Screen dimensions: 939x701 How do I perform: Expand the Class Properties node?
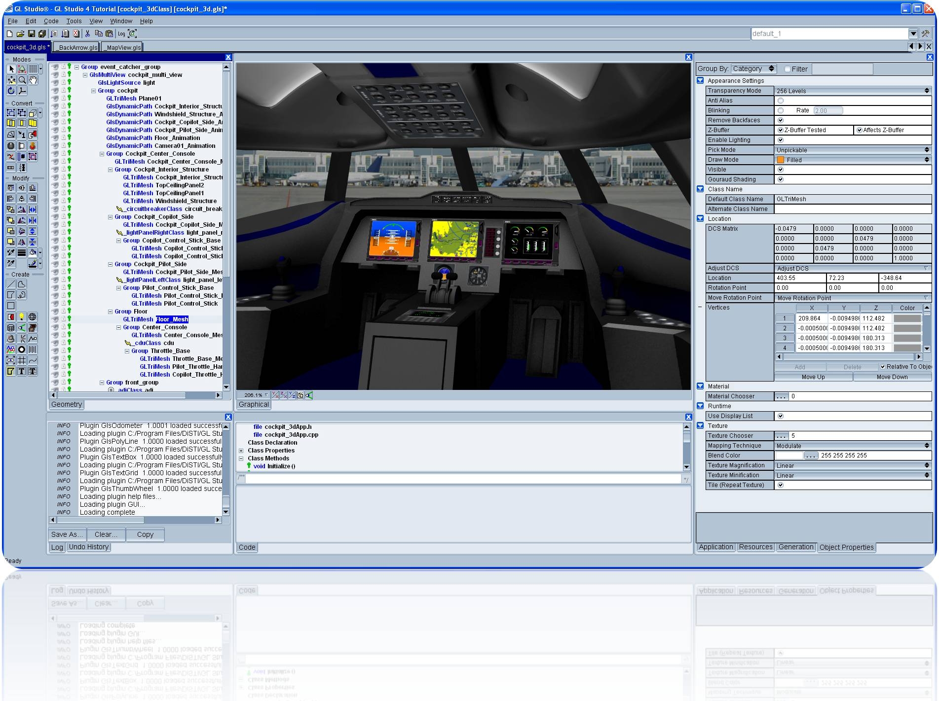coord(241,451)
